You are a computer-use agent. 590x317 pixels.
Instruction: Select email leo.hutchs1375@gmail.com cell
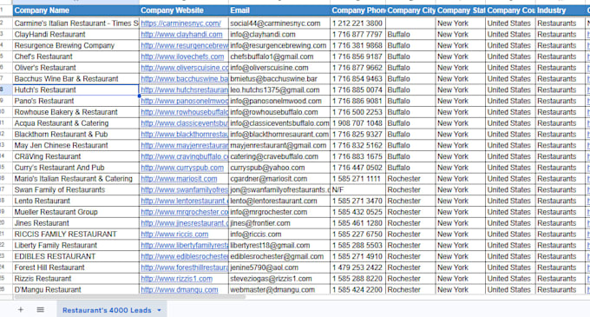[x=279, y=90]
